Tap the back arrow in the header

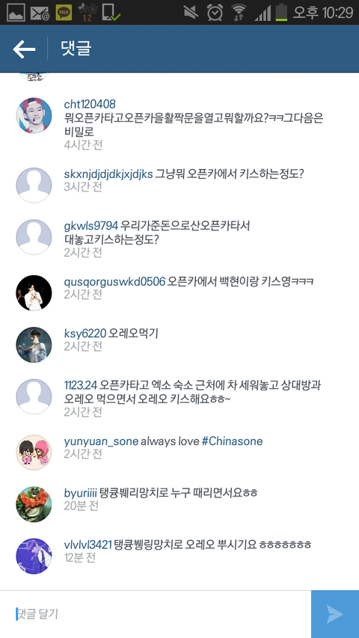click(24, 49)
